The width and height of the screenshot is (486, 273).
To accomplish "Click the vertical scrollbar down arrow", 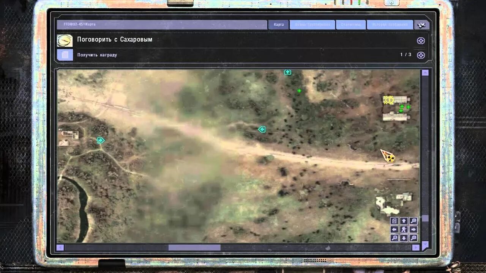I will [425, 246].
